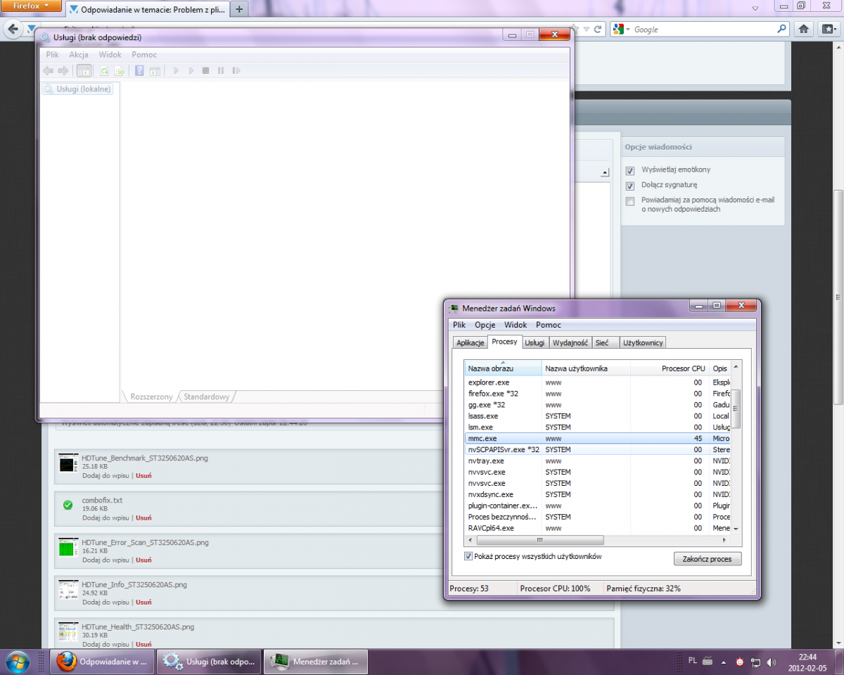Select mmc.exe process row
The width and height of the screenshot is (844, 675).
click(x=598, y=438)
